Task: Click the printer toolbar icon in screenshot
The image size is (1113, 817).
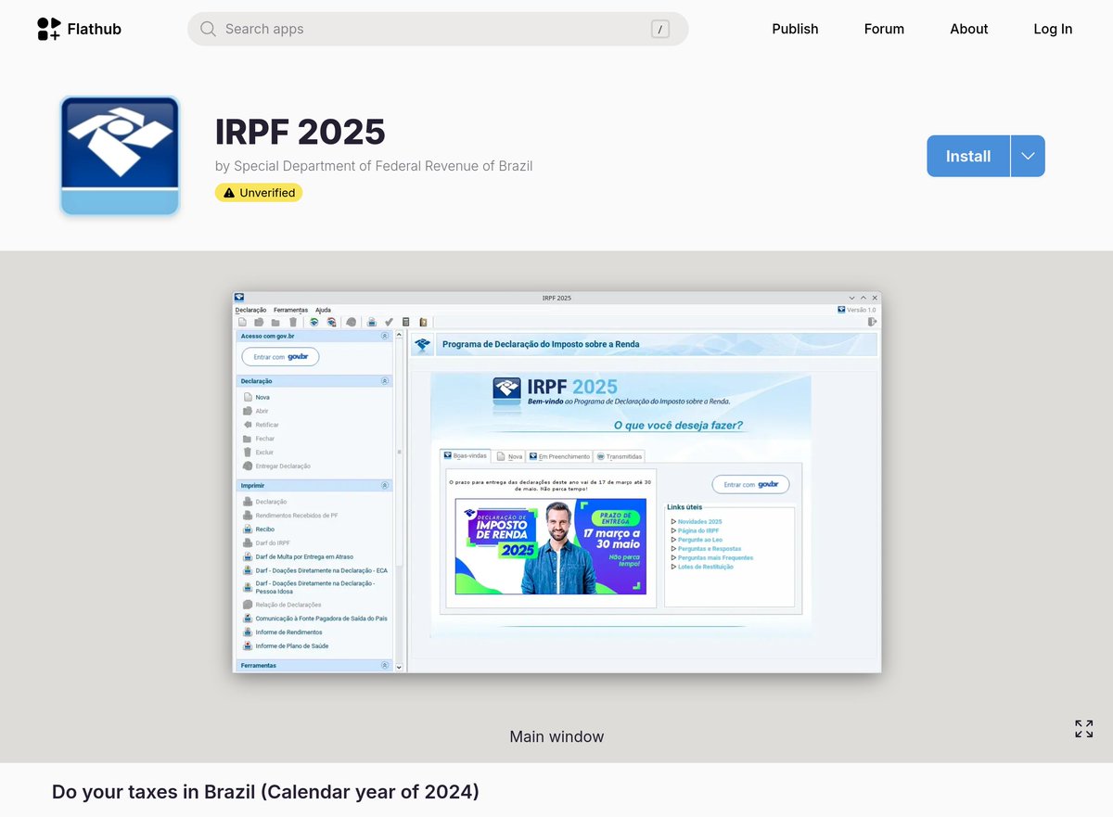Action: coord(371,322)
